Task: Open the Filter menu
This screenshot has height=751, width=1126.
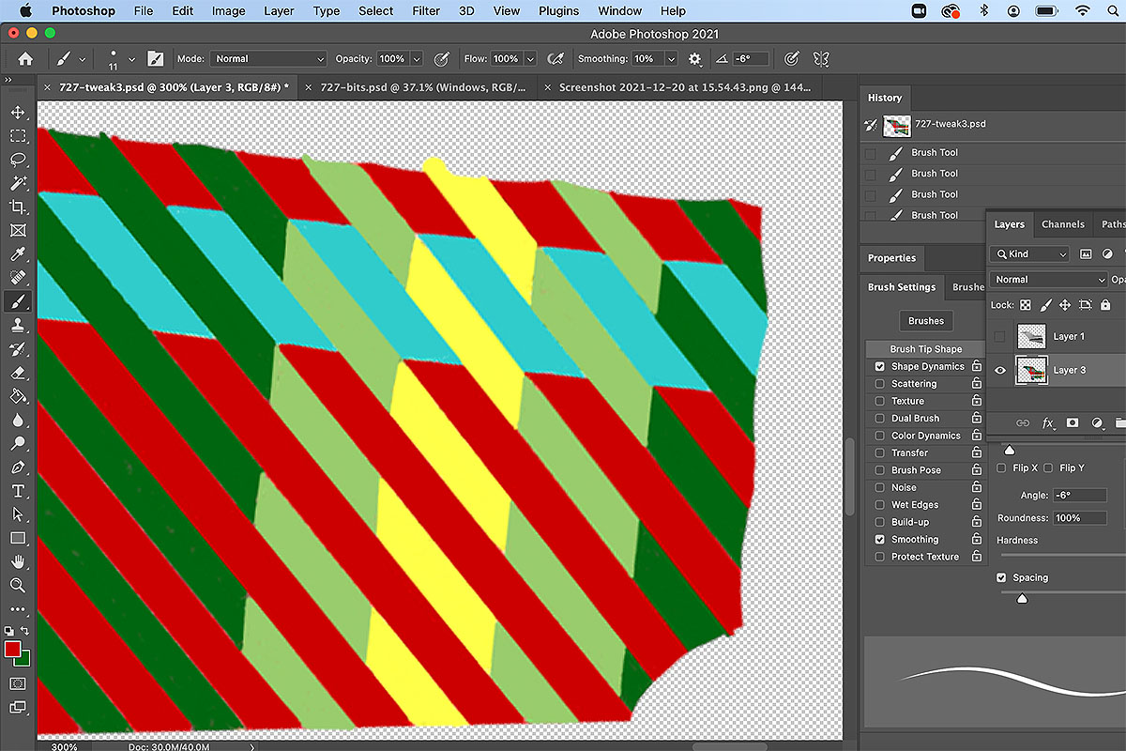Action: pos(426,11)
